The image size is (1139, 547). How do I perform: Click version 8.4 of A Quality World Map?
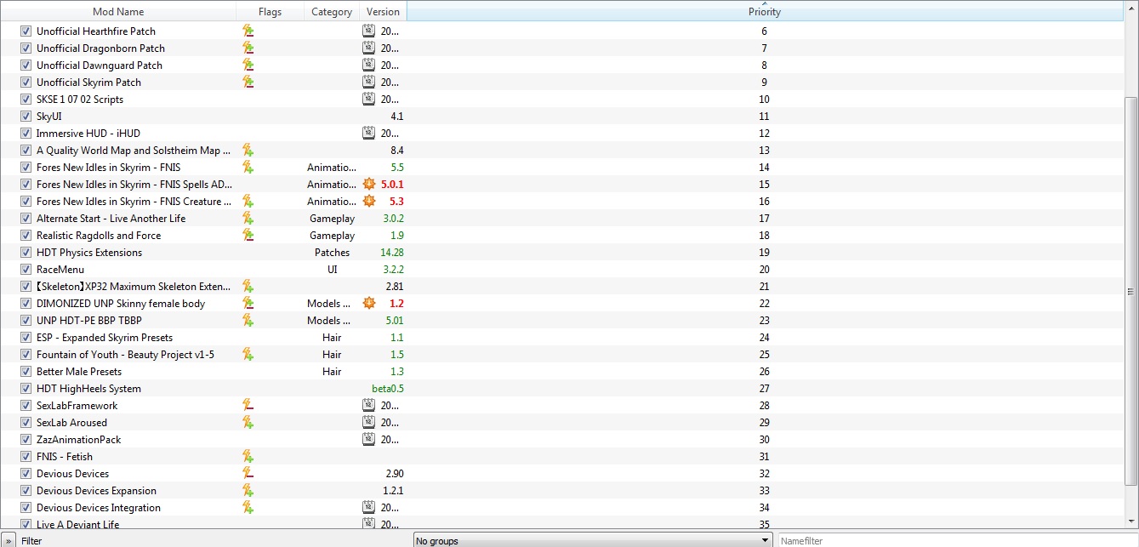tap(396, 150)
